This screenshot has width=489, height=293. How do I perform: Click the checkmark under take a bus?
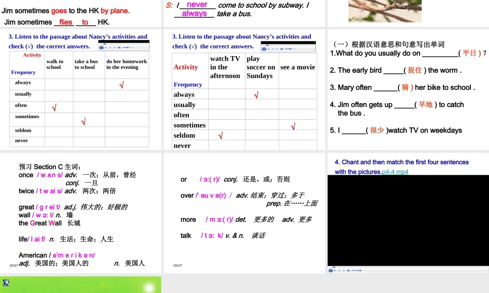[84, 122]
